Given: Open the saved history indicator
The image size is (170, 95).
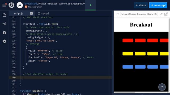Looking at the screenshot, I should (43, 13).
